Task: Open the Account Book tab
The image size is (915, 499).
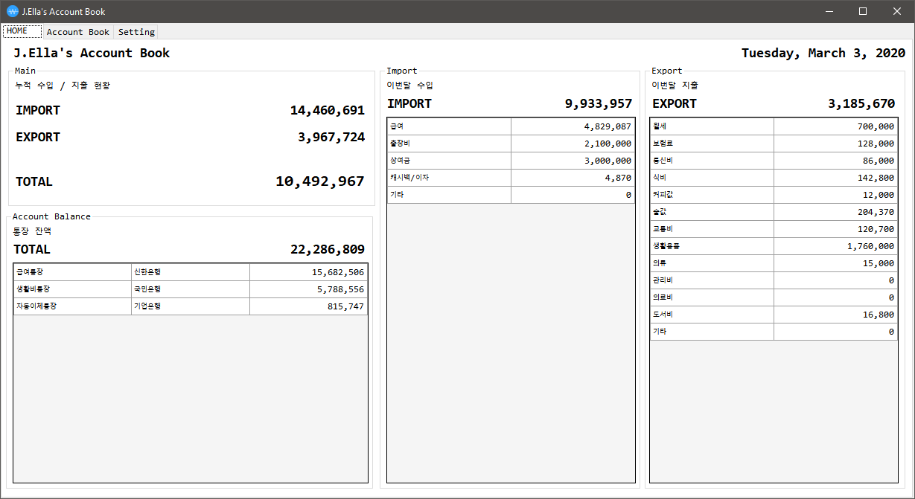Action: 78,32
